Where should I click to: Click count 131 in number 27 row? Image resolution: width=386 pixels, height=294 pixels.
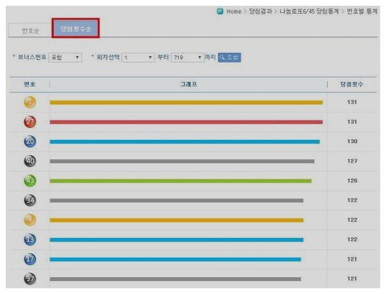352,122
